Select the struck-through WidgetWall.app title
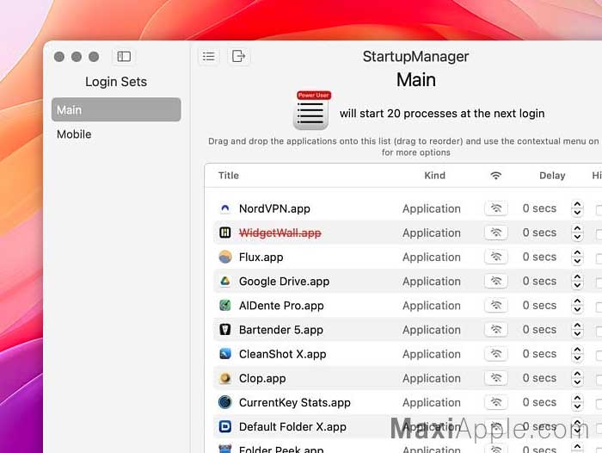Image resolution: width=602 pixels, height=453 pixels. [279, 233]
